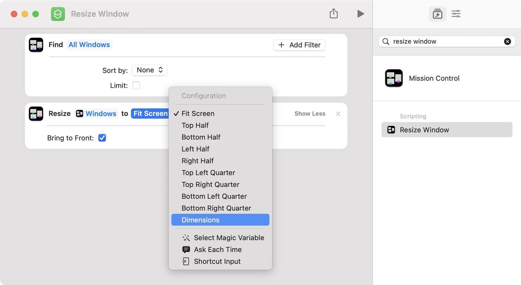Screen dimensions: 521x285
Task: Click the Fit Screen configuration token
Action: [150, 114]
